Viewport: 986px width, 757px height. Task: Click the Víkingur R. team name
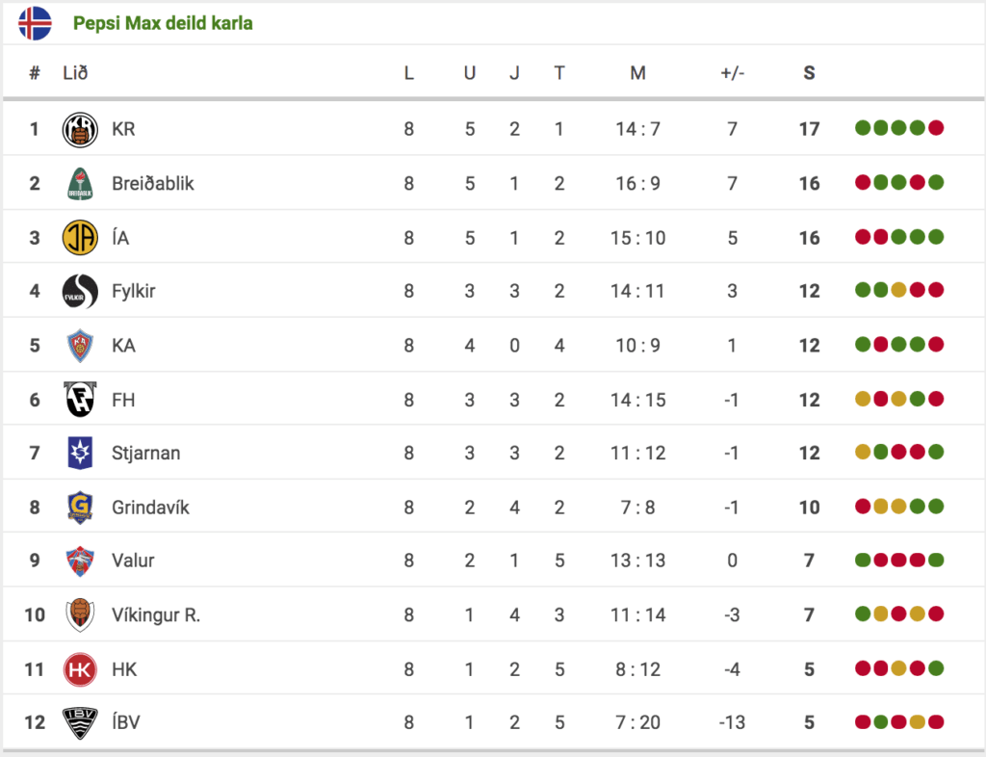[156, 614]
